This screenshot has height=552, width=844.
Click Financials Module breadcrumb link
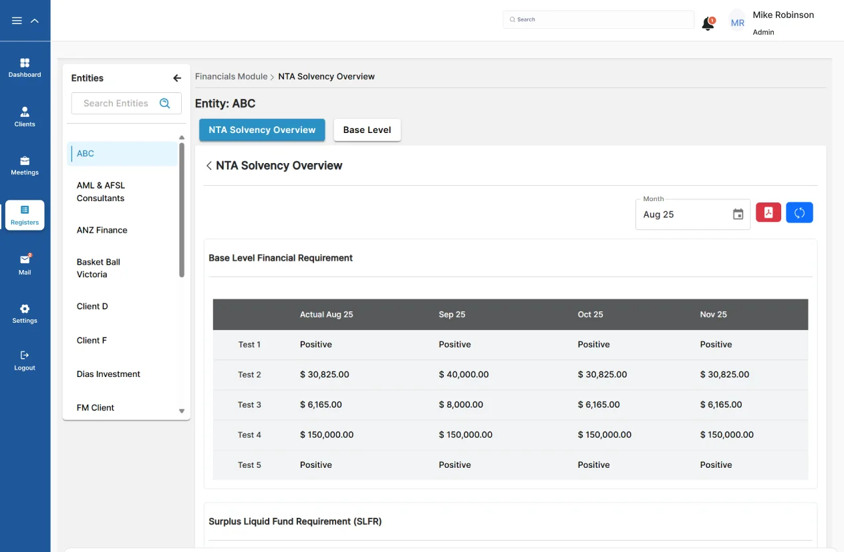[x=231, y=77]
